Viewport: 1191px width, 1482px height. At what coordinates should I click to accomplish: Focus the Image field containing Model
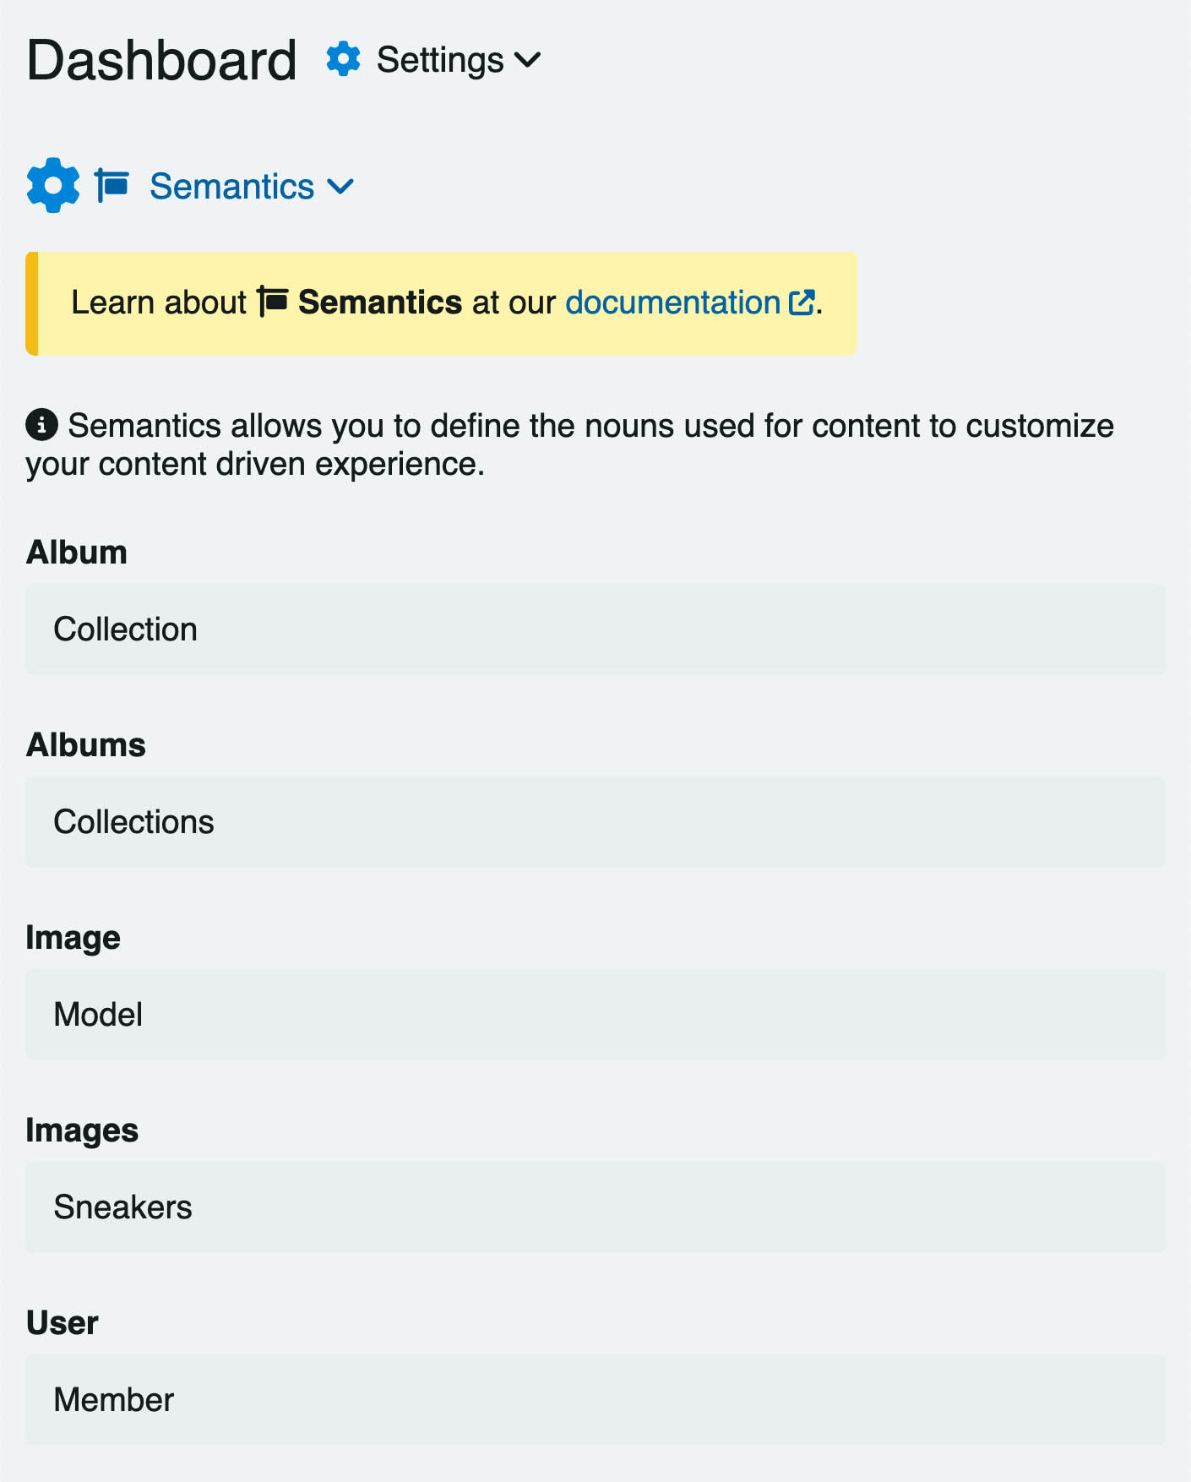tap(595, 1015)
